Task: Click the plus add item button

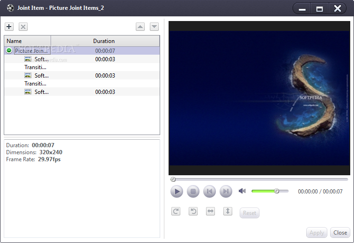Action: [9, 27]
